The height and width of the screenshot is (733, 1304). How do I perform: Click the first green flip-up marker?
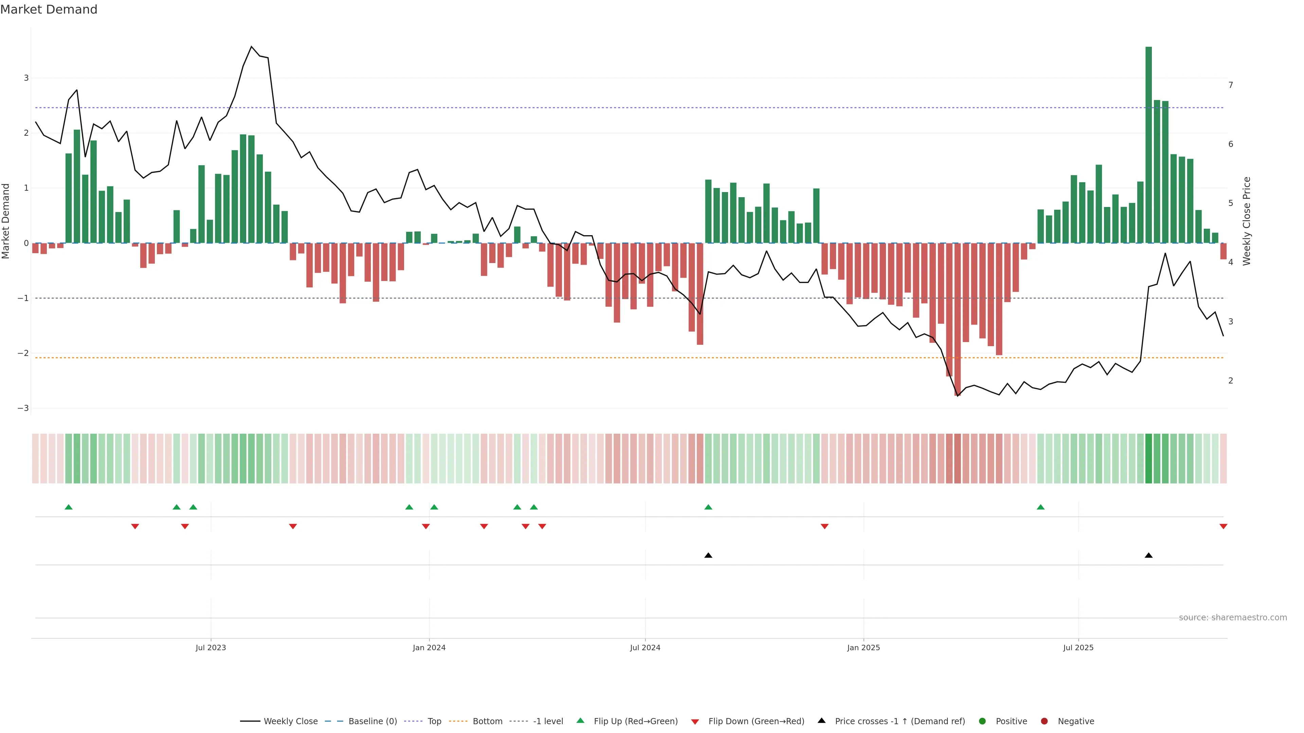68,507
